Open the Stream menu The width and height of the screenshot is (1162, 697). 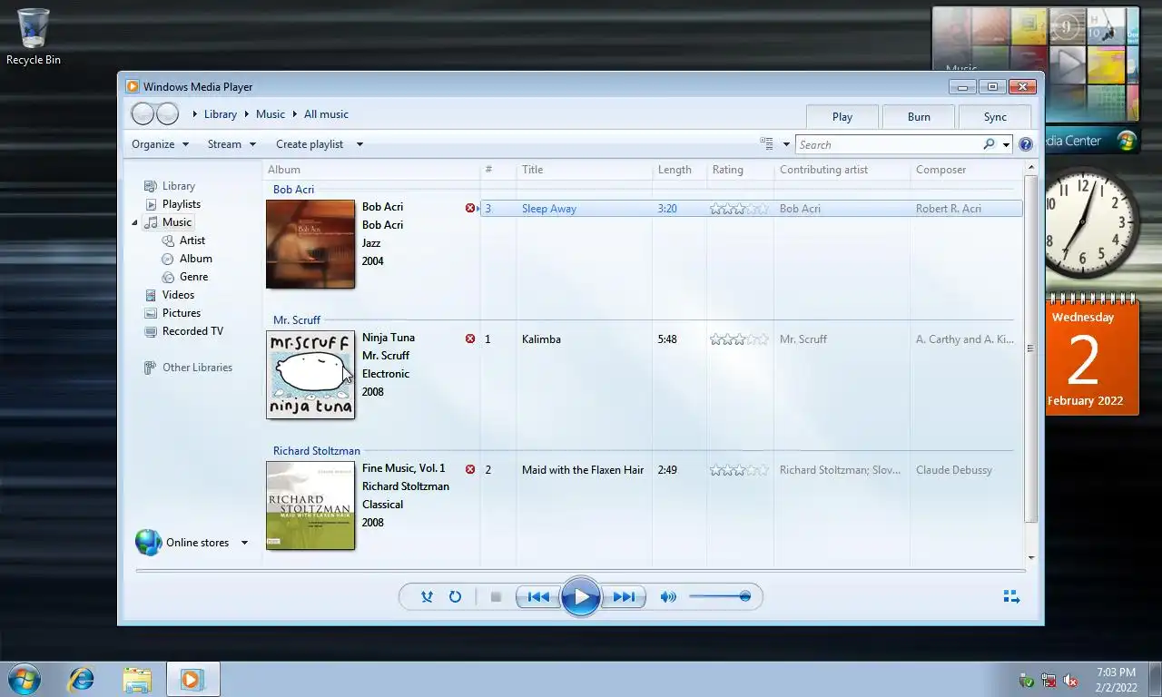tap(231, 144)
